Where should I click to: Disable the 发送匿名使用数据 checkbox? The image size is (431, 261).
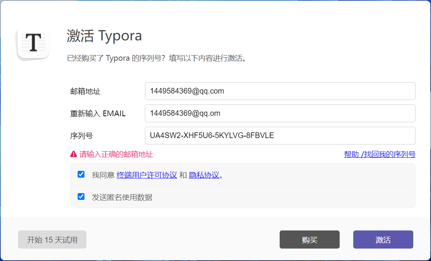point(81,197)
